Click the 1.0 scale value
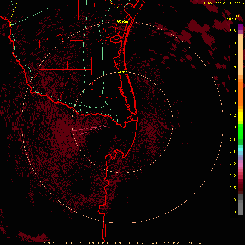 point(233,164)
